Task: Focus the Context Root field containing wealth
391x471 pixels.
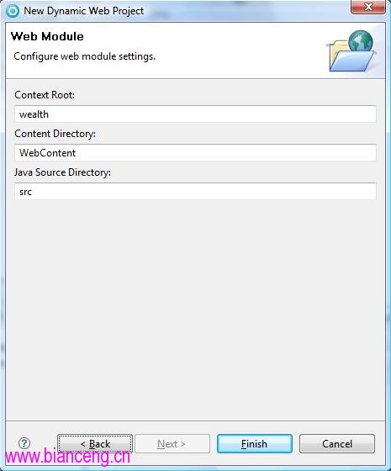Action: click(x=195, y=114)
